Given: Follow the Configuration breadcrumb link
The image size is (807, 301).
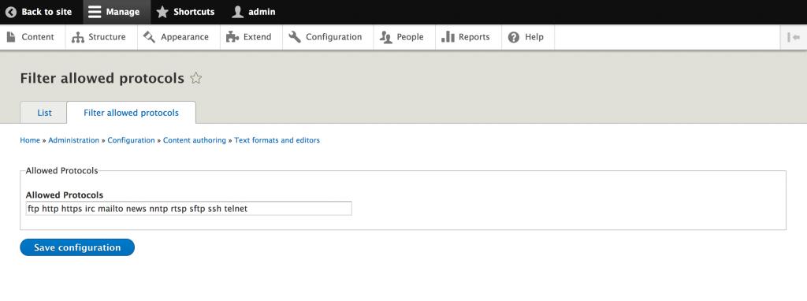Looking at the screenshot, I should 132,140.
